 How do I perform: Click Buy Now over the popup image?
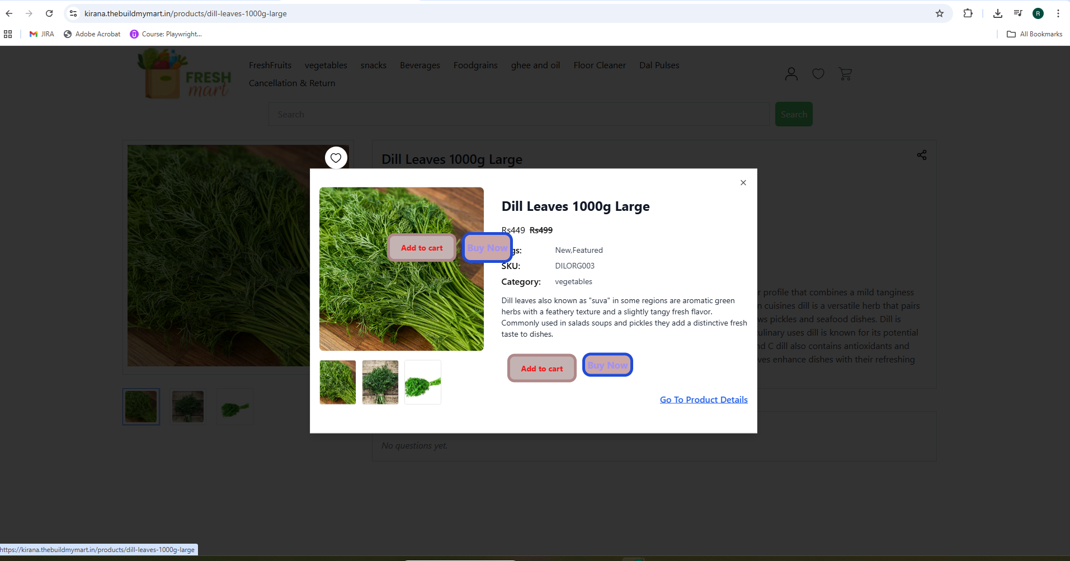click(487, 248)
